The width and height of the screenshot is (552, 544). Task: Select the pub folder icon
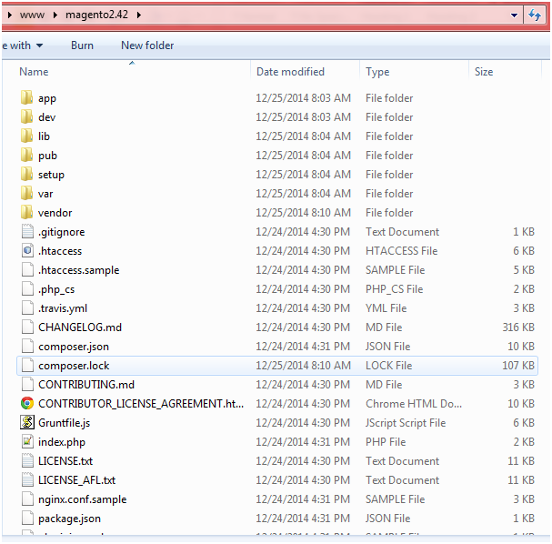click(x=27, y=156)
